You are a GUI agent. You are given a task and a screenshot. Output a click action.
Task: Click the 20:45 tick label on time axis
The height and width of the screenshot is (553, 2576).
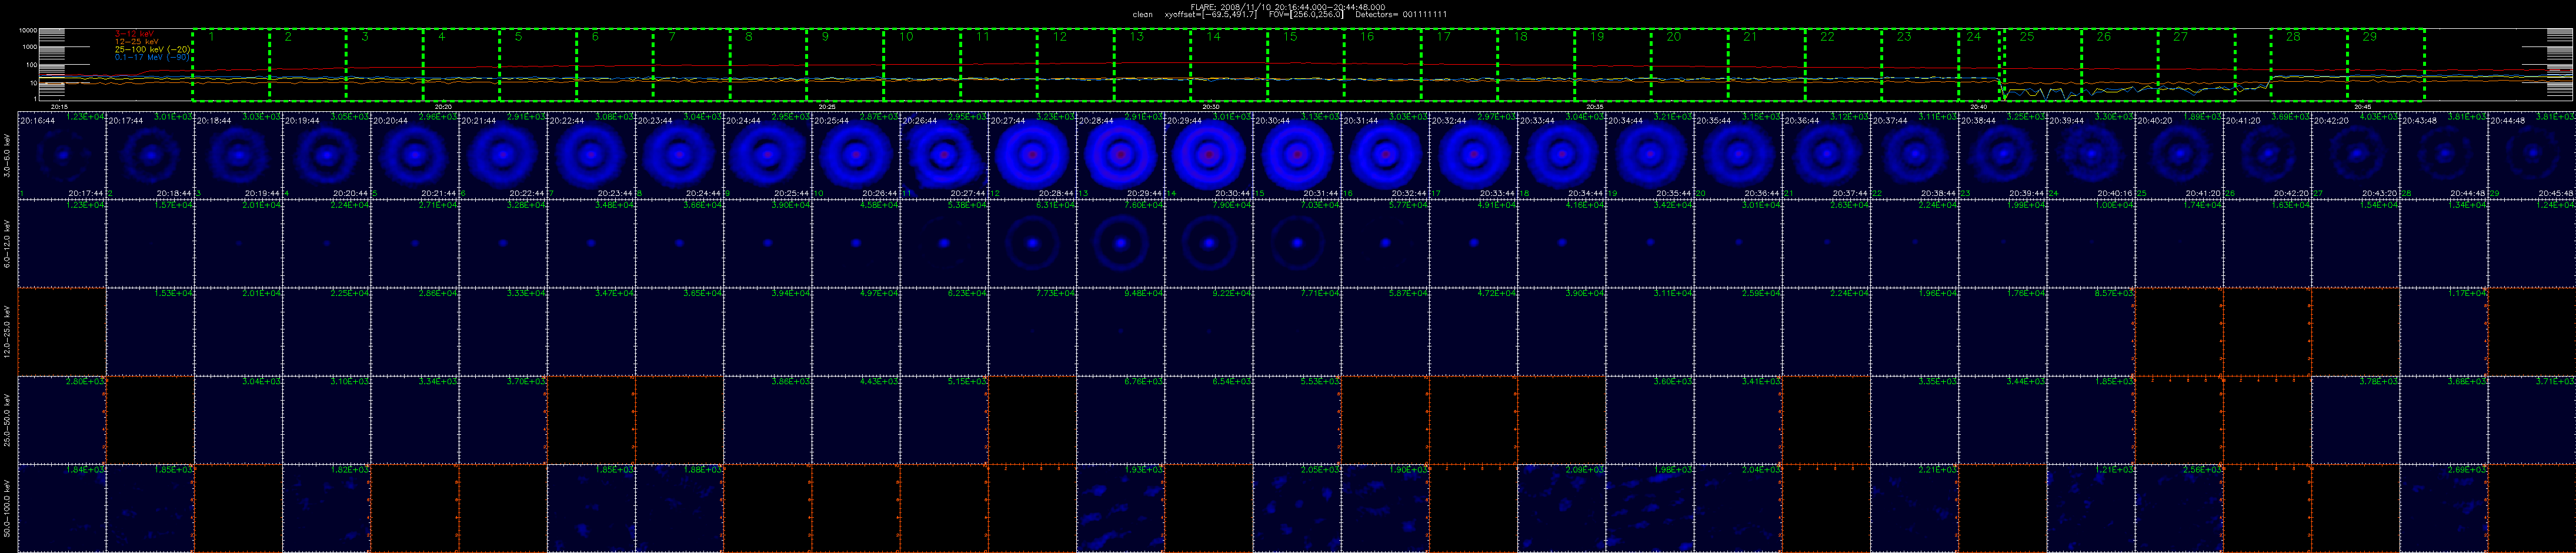click(2362, 106)
